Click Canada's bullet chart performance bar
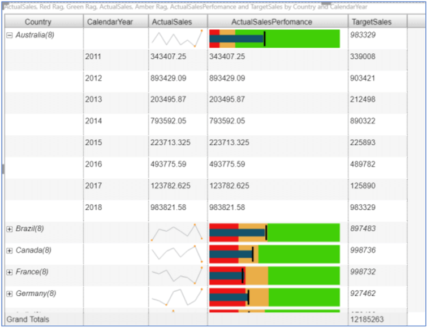The height and width of the screenshot is (328, 427). pyautogui.click(x=274, y=254)
